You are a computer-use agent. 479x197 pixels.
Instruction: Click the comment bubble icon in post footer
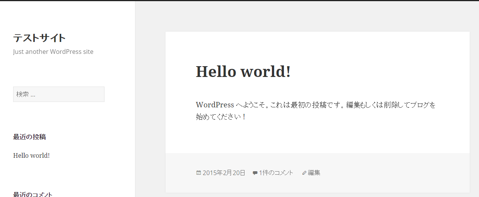(x=255, y=173)
